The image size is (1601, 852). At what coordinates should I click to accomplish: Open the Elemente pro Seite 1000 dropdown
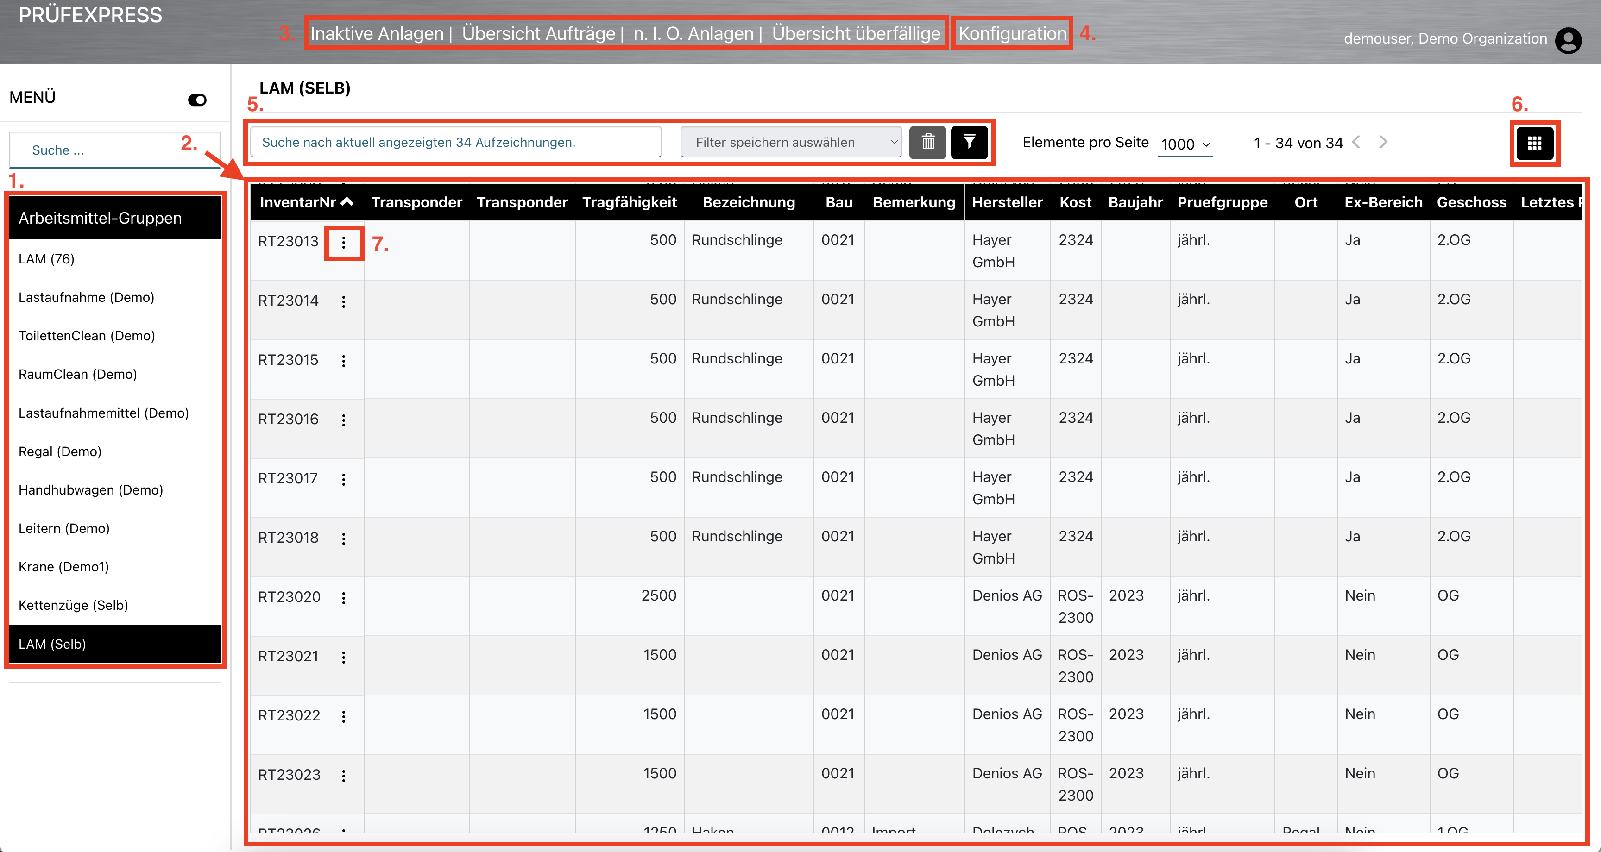[x=1185, y=144]
